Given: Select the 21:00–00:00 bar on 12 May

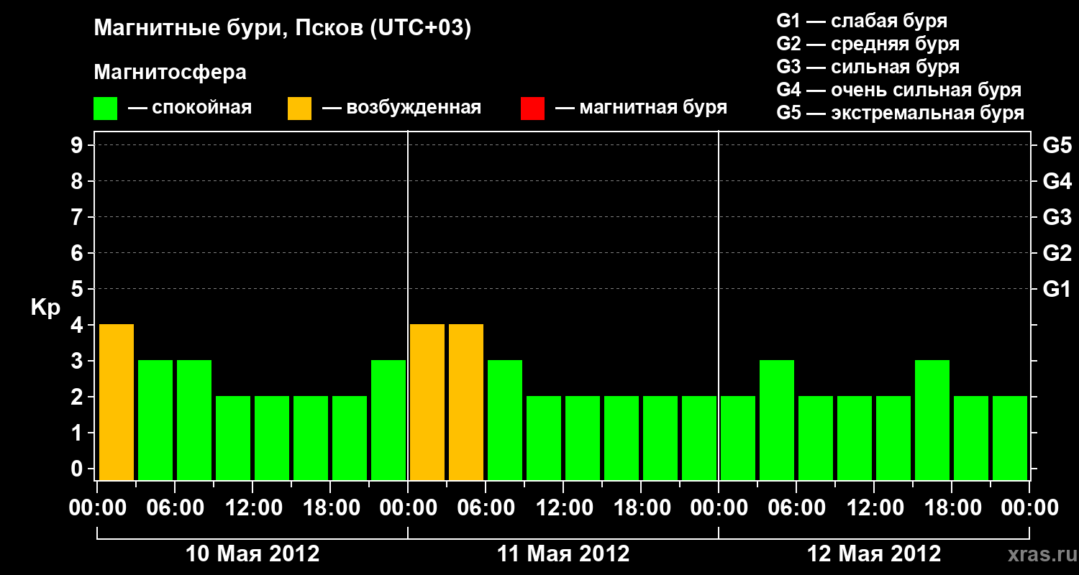Looking at the screenshot, I should (x=1010, y=438).
